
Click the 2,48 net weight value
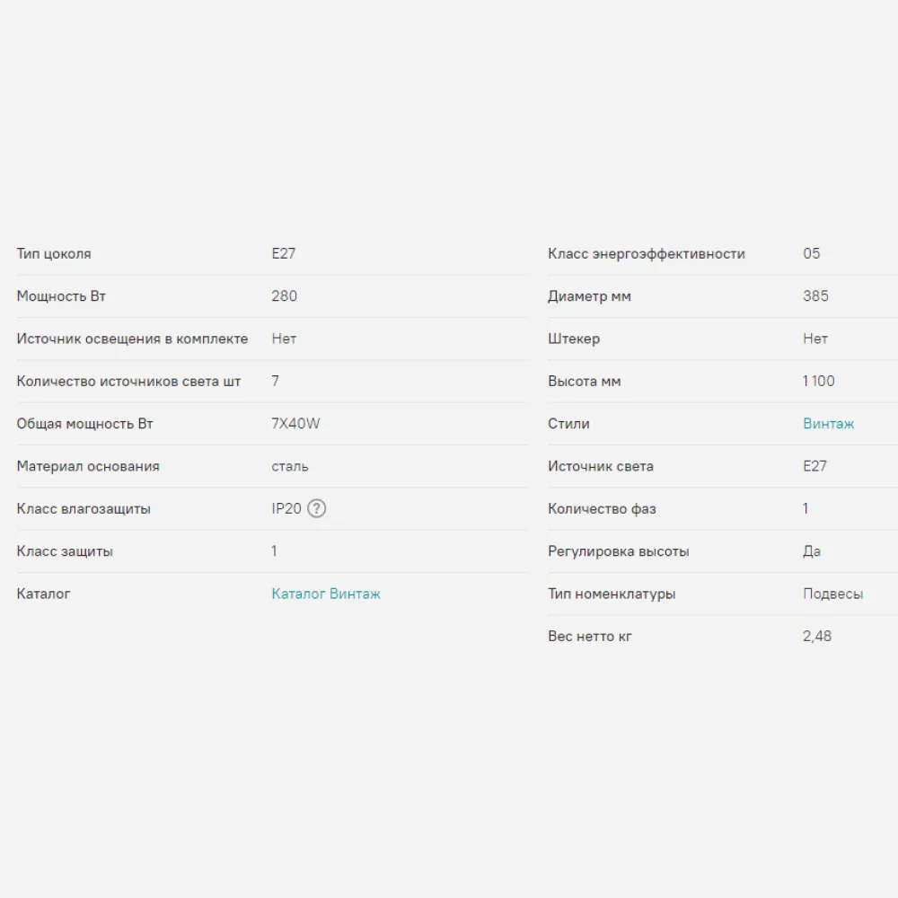point(816,636)
